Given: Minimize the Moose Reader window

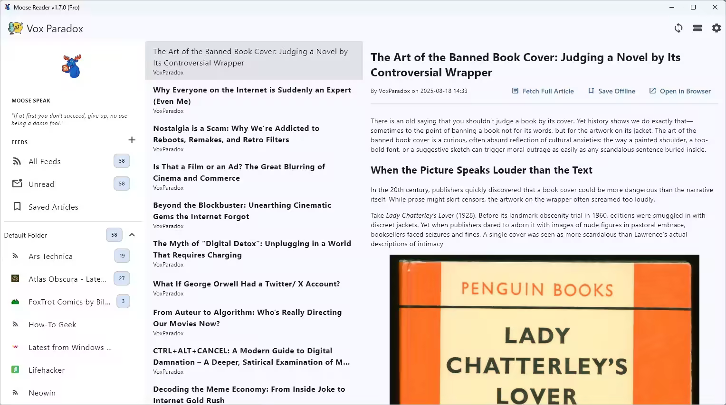Looking at the screenshot, I should 672,7.
